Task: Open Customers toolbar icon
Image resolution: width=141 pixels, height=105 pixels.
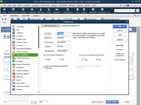Action: (x=41, y=10)
